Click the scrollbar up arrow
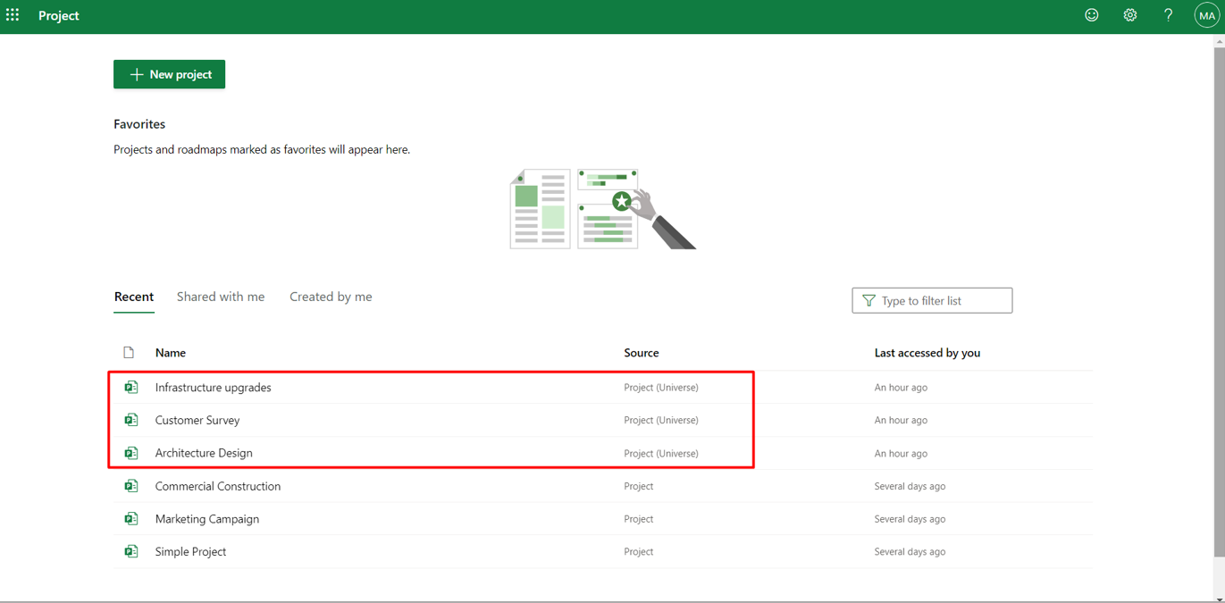The height and width of the screenshot is (603, 1225). coord(1220,40)
